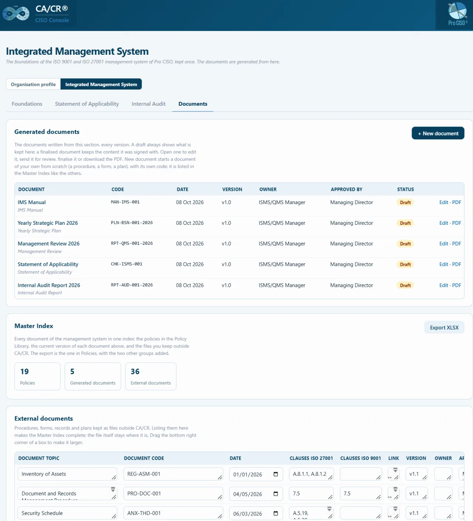Image resolution: width=473 pixels, height=521 pixels.
Task: Create a document with + New document
Action: pos(438,133)
